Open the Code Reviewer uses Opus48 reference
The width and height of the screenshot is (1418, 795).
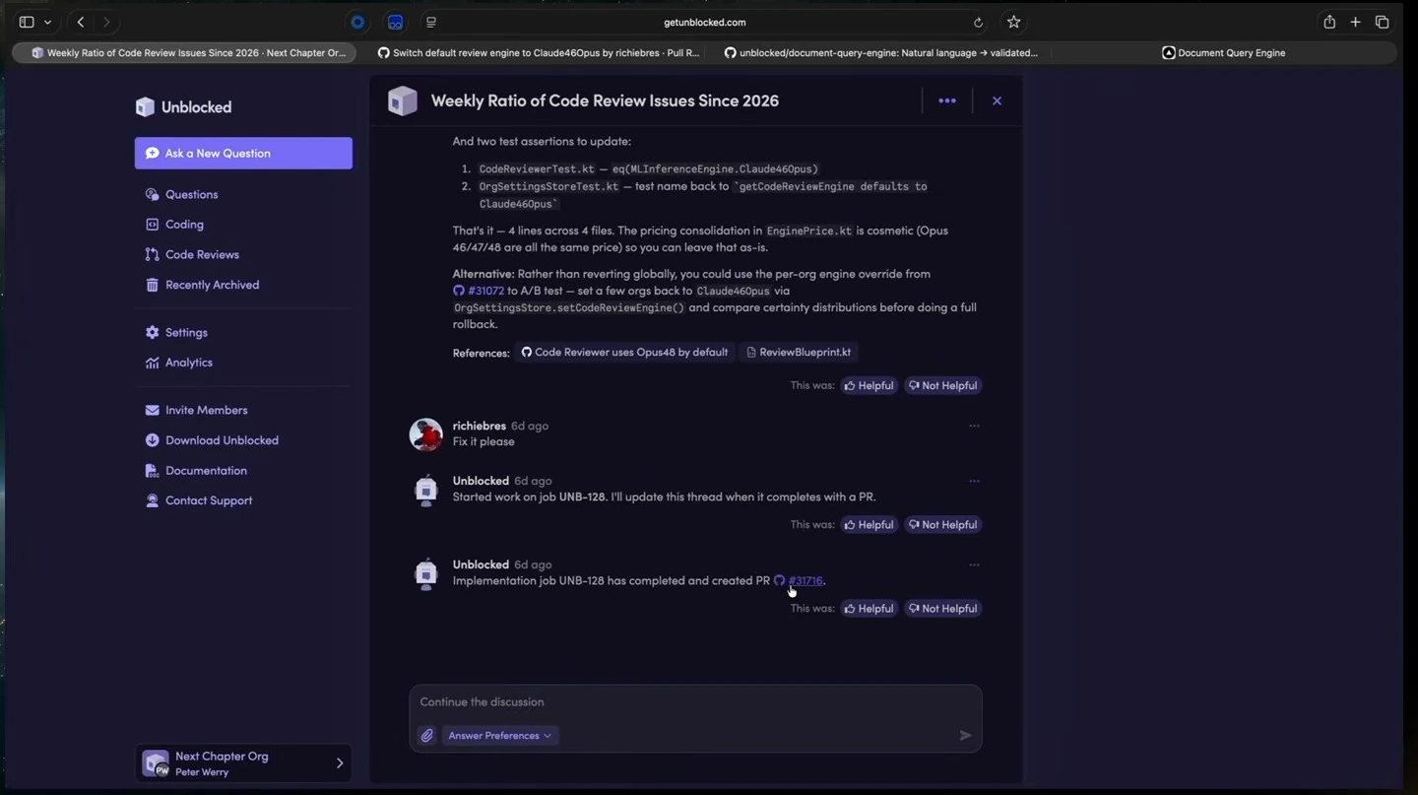coord(624,352)
